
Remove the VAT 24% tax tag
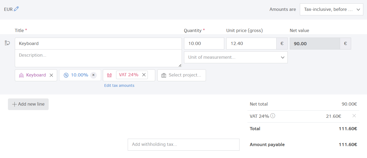click(x=144, y=75)
